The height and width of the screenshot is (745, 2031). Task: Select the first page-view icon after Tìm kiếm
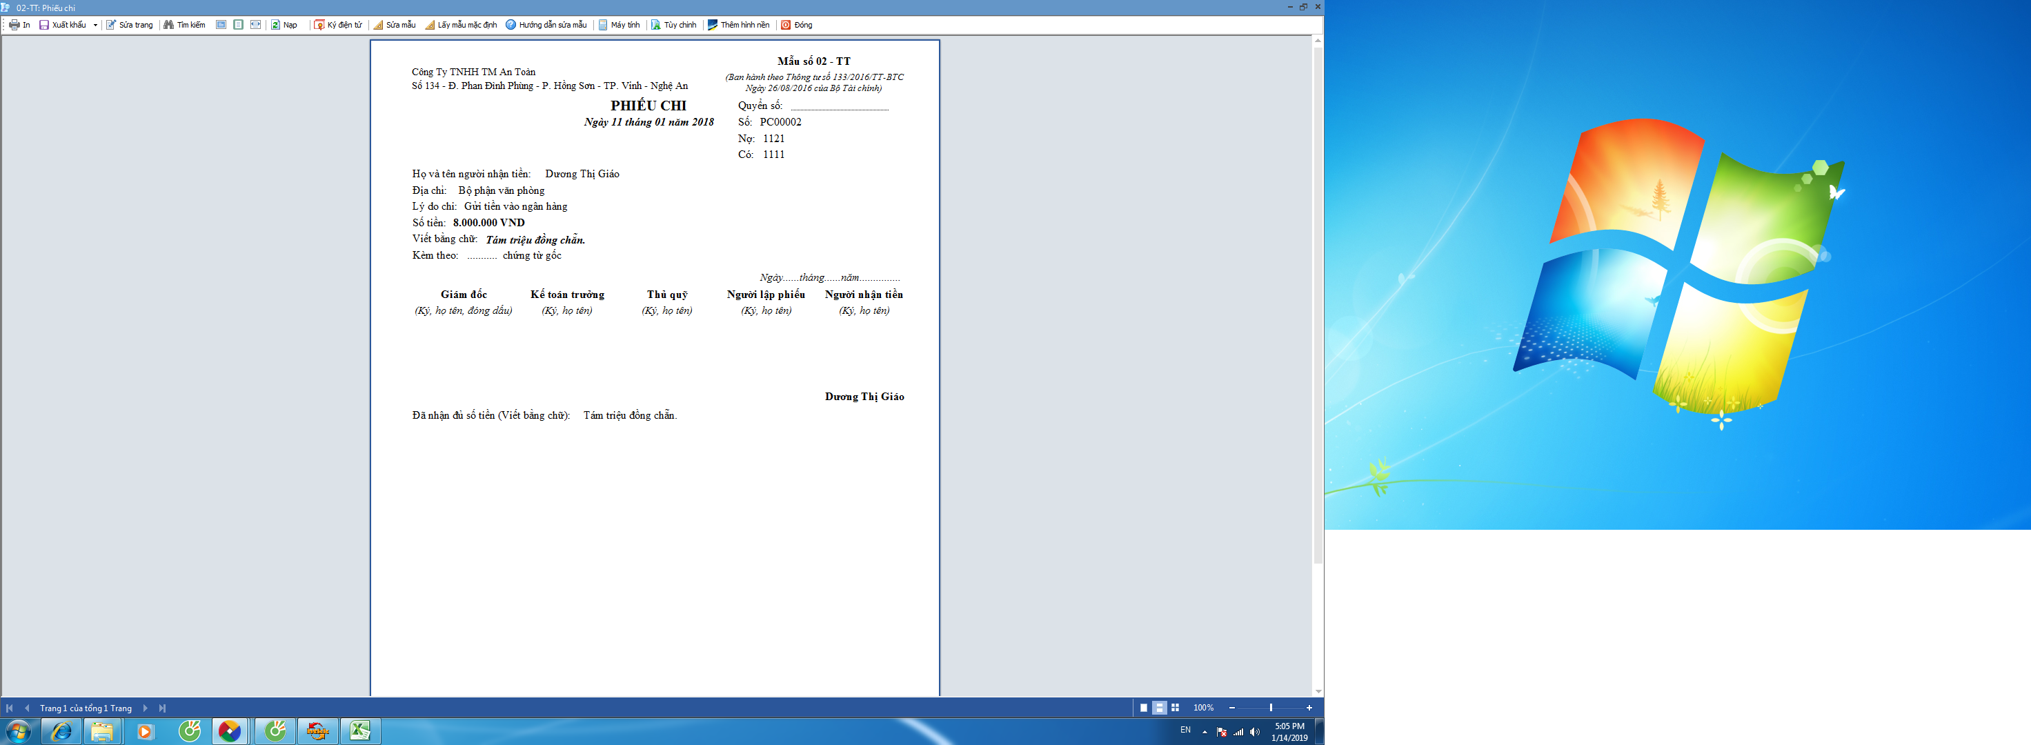[x=221, y=26]
